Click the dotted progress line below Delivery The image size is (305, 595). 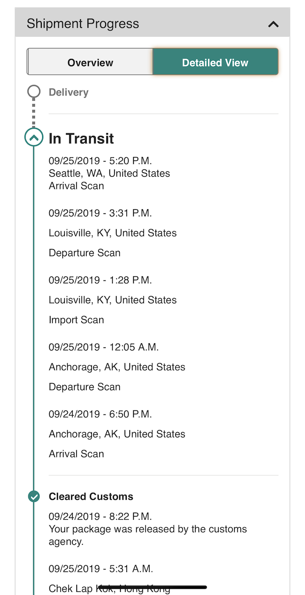[x=34, y=114]
